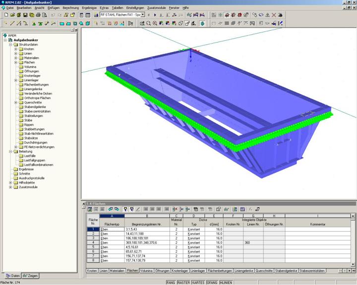Click the first icon in Flächen table toolbar

point(90,209)
